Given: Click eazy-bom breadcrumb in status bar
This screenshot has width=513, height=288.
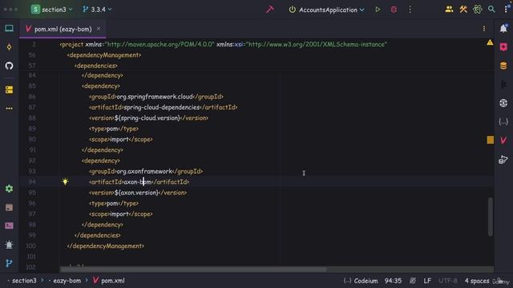Looking at the screenshot, I should click(67, 281).
